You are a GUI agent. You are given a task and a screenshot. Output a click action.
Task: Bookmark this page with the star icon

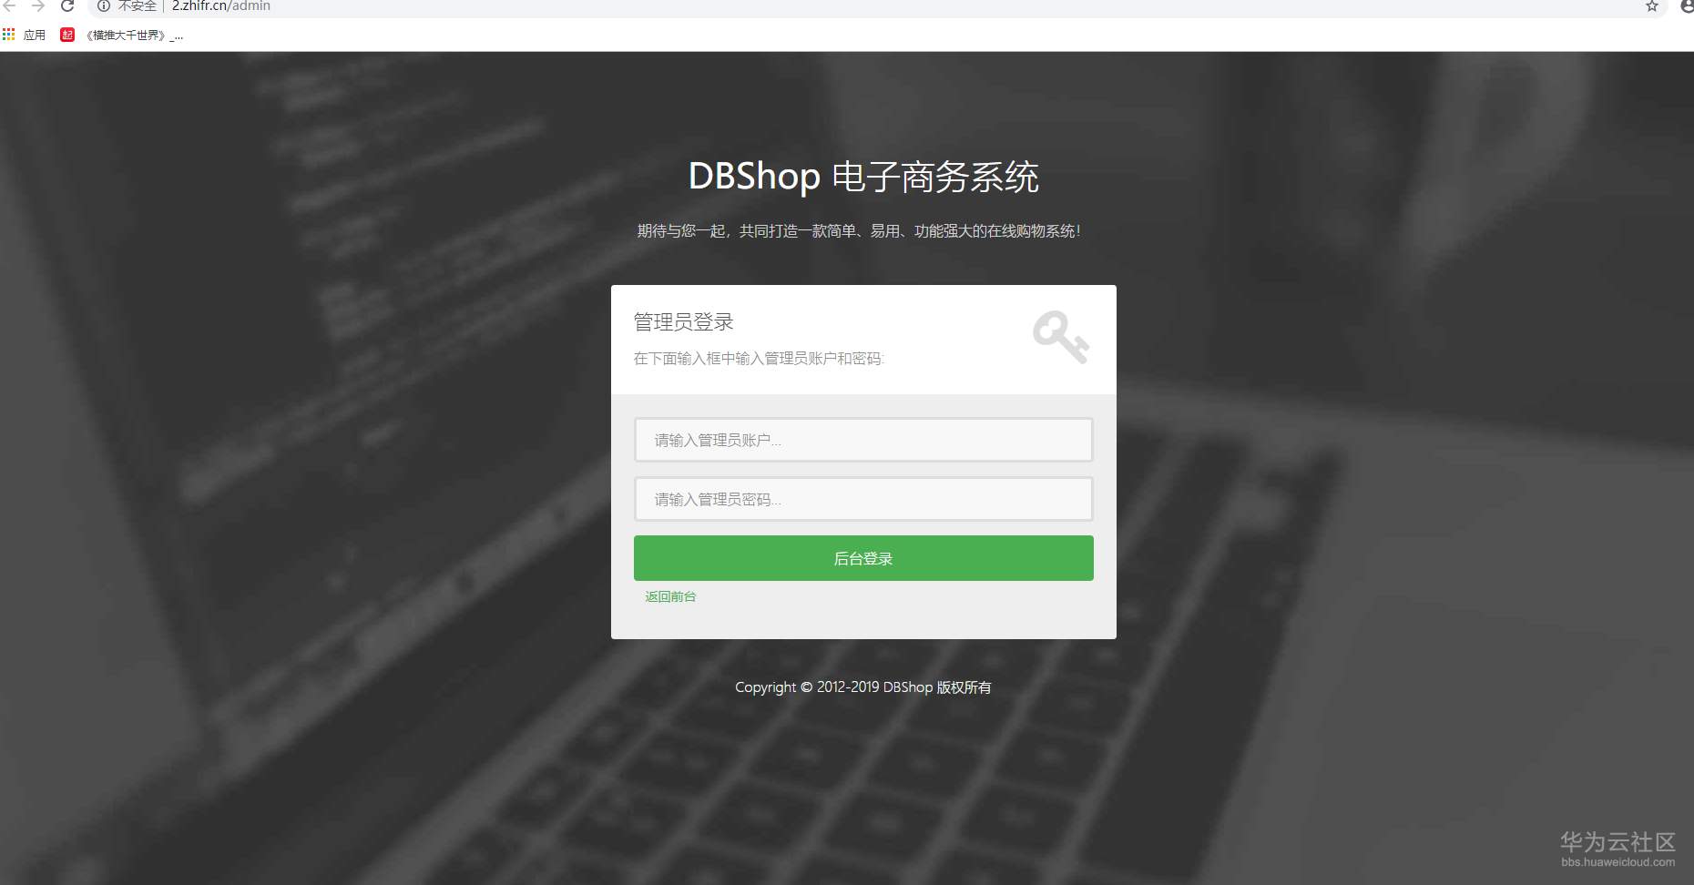tap(1652, 5)
